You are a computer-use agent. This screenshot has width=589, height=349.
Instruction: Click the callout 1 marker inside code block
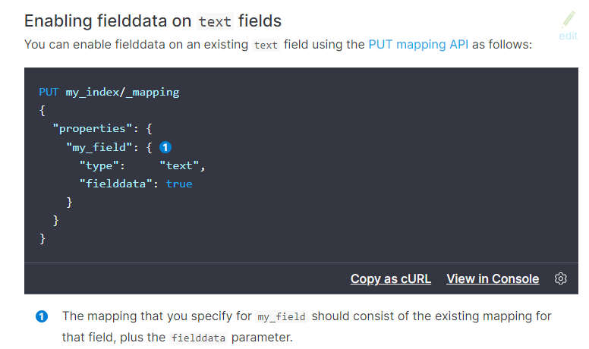[x=165, y=147]
